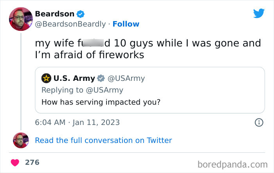Click the verified badge next to U.S. Army

click(101, 78)
